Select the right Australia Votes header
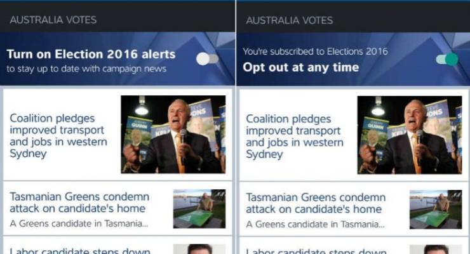This screenshot has width=470, height=254. (289, 20)
